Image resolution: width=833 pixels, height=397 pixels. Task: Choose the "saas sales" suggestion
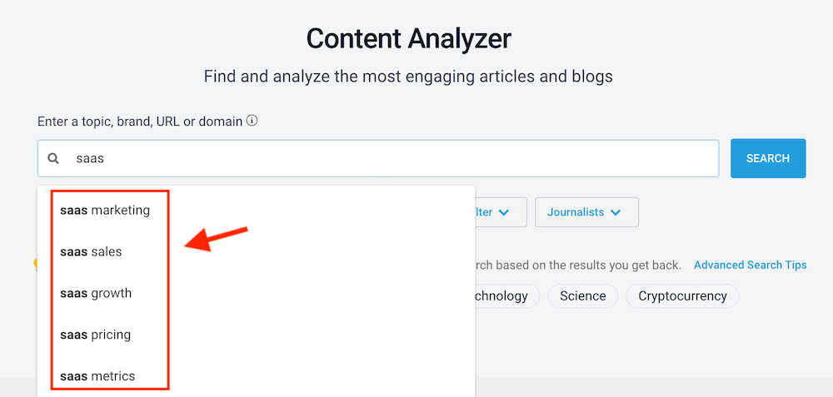tap(91, 251)
